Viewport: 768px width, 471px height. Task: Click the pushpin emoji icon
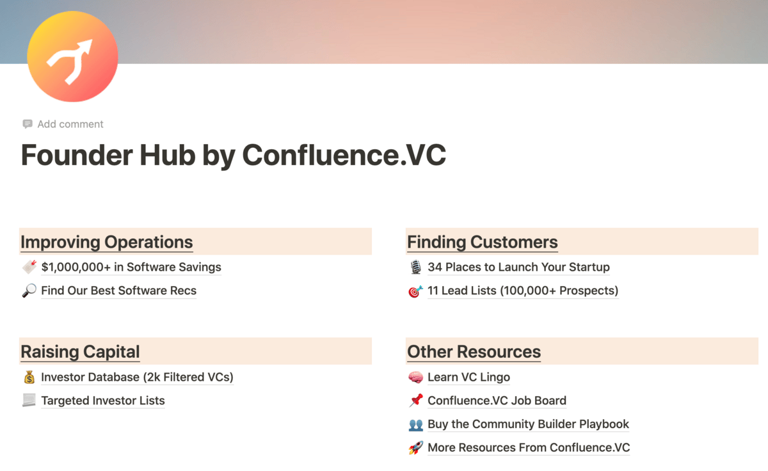(x=415, y=401)
